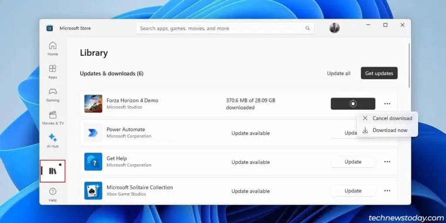Update the Get Help app
The image size is (446, 223).
(x=353, y=162)
